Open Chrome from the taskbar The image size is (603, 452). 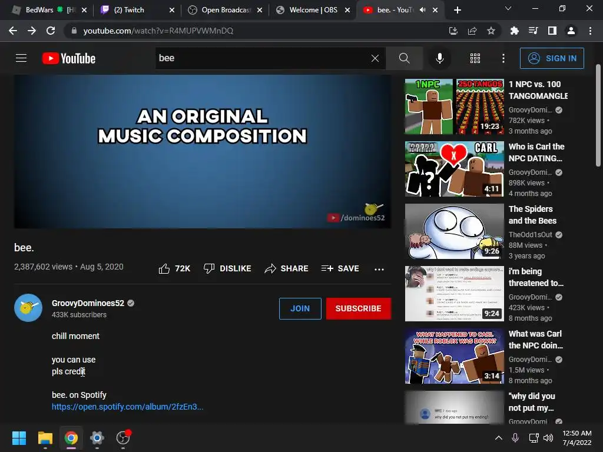tap(71, 438)
